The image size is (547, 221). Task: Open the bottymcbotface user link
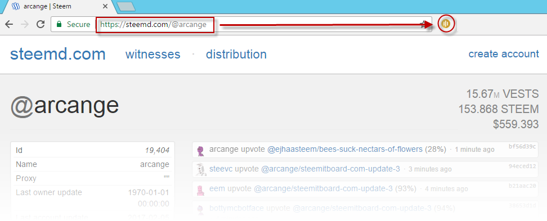coord(237,209)
